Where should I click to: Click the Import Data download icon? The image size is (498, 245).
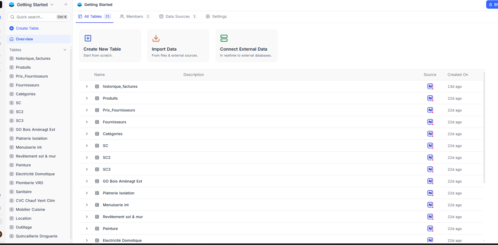point(156,38)
